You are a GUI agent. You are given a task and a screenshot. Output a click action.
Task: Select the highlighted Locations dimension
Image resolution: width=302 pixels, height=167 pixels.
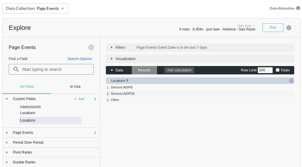pyautogui.click(x=50, y=120)
